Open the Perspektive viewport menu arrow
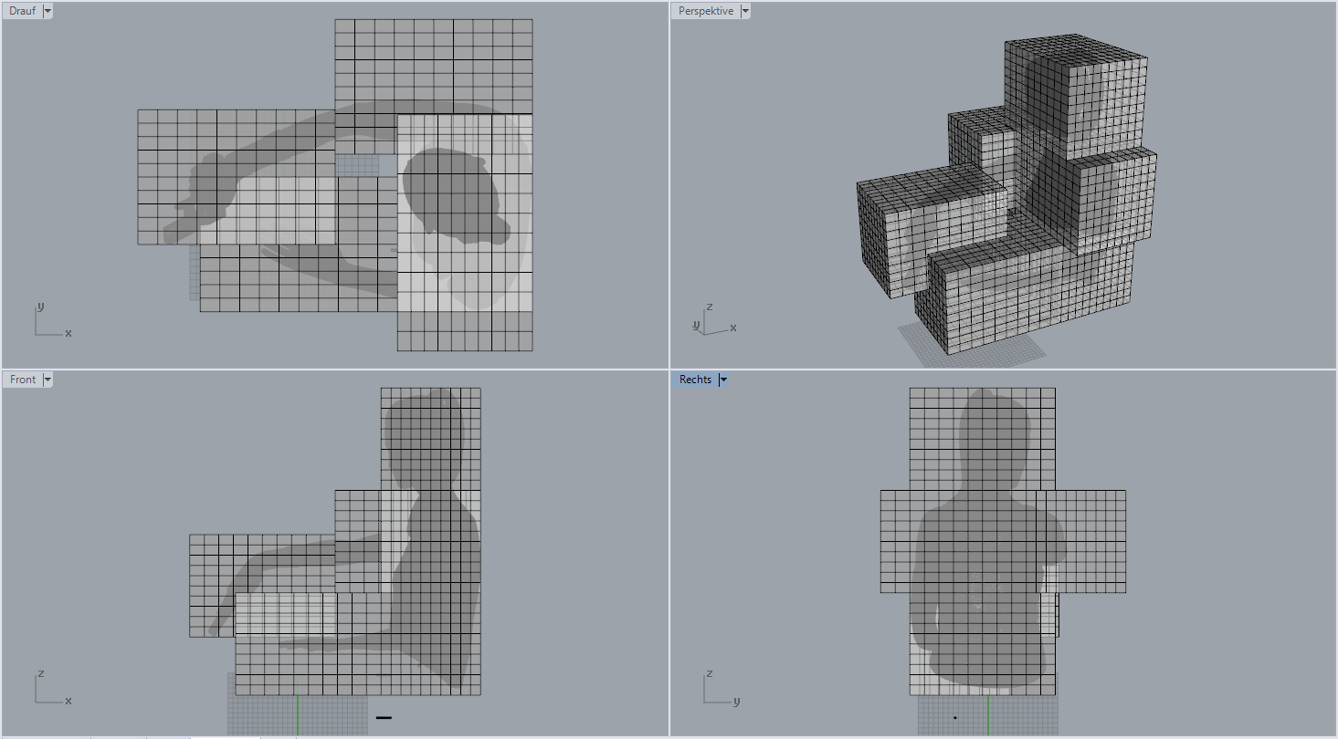This screenshot has width=1338, height=739. click(747, 10)
